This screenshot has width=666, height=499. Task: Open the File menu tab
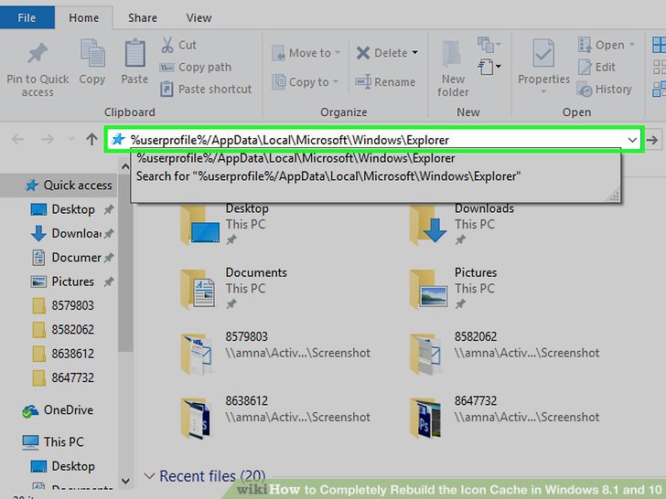[27, 18]
